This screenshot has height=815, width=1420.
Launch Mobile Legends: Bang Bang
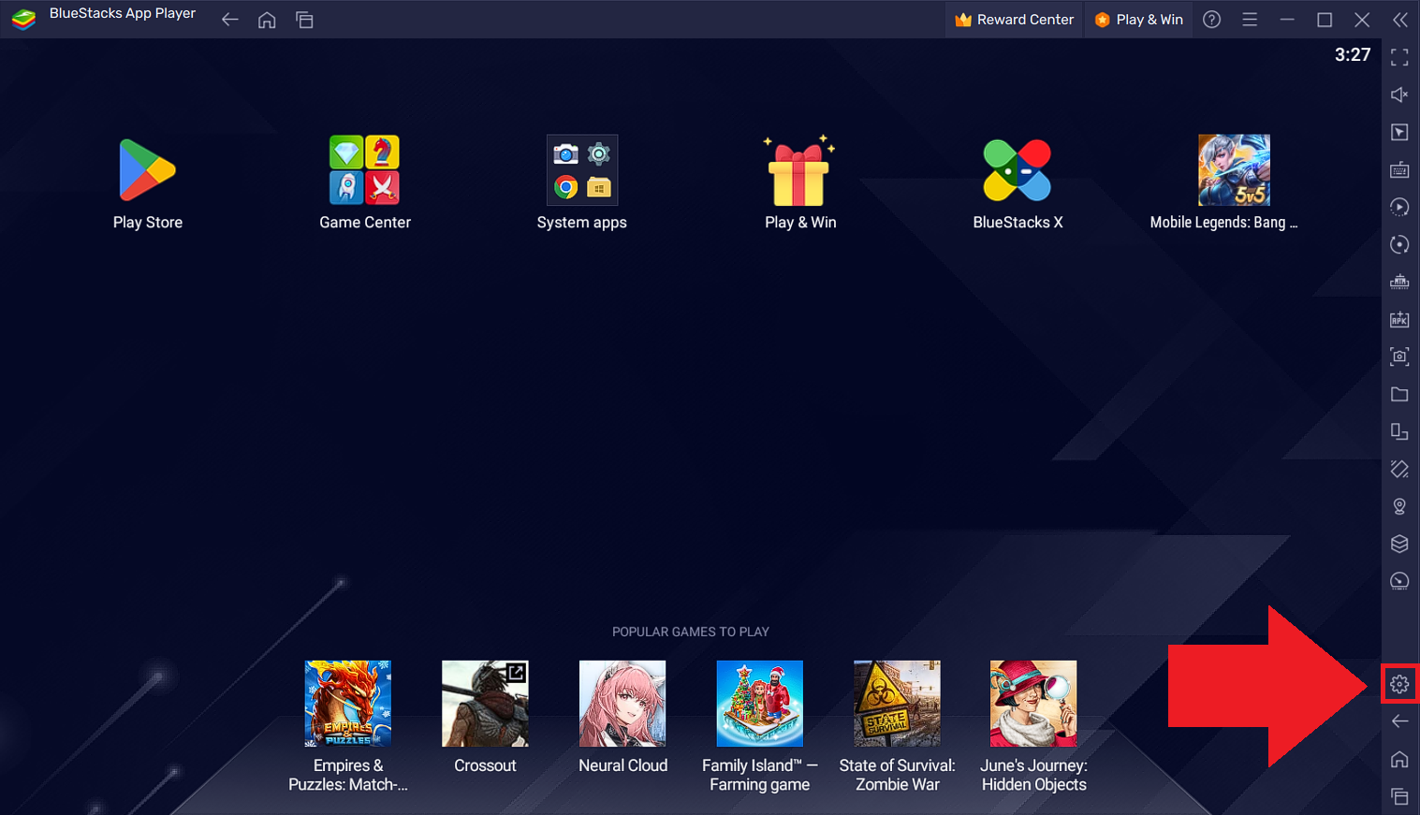(x=1235, y=169)
